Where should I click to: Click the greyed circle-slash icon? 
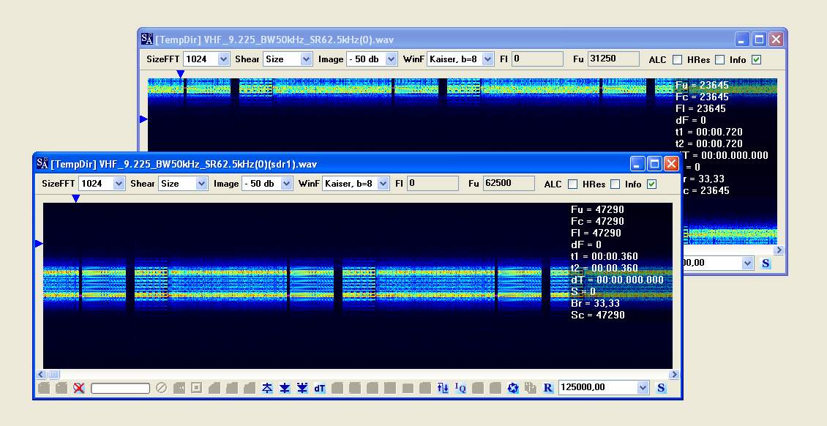point(162,388)
